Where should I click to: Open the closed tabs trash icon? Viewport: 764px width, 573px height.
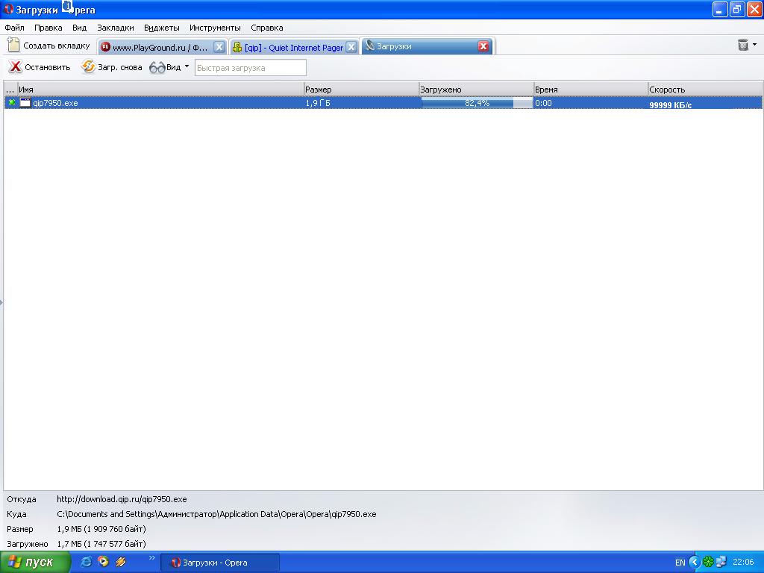click(x=743, y=45)
